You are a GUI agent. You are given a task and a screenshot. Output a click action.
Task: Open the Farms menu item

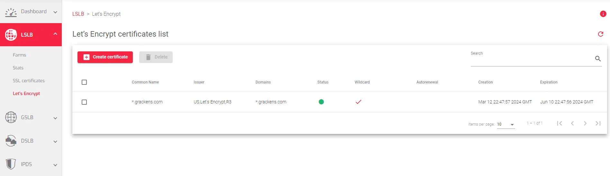point(19,55)
